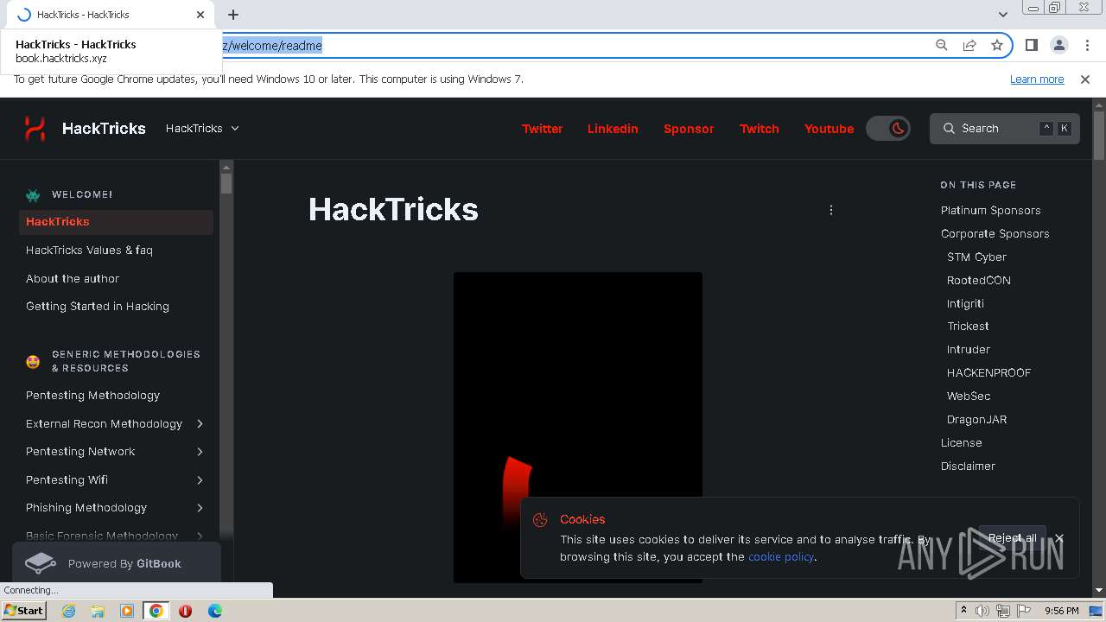Image resolution: width=1106 pixels, height=622 pixels.
Task: Open a new tab
Action: pyautogui.click(x=233, y=15)
